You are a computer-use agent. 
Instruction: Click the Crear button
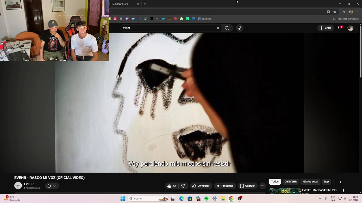[325, 28]
